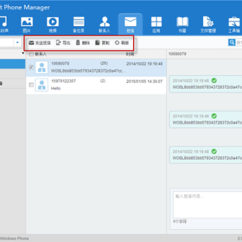Click the (2) message count

click(103, 81)
